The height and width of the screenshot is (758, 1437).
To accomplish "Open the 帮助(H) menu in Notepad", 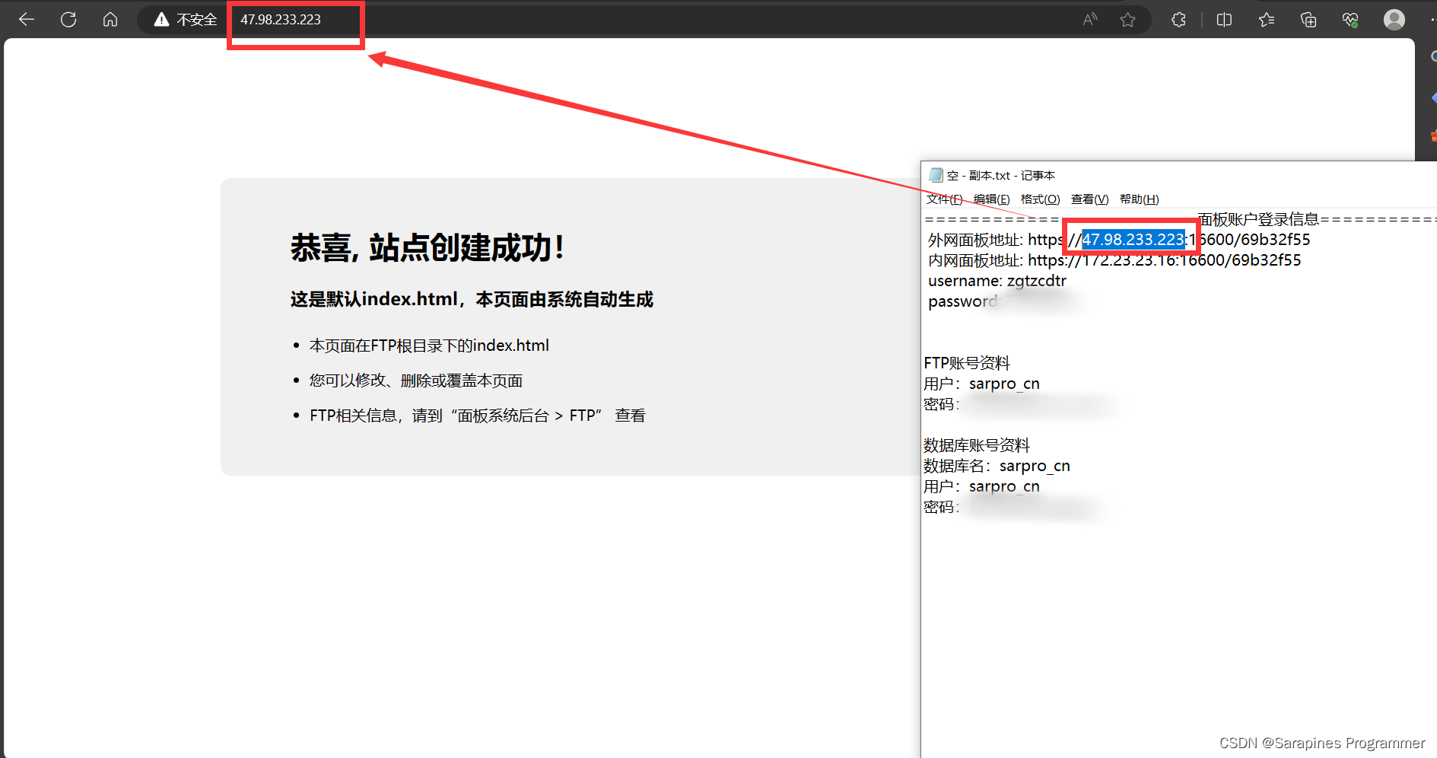I will click(x=1139, y=199).
